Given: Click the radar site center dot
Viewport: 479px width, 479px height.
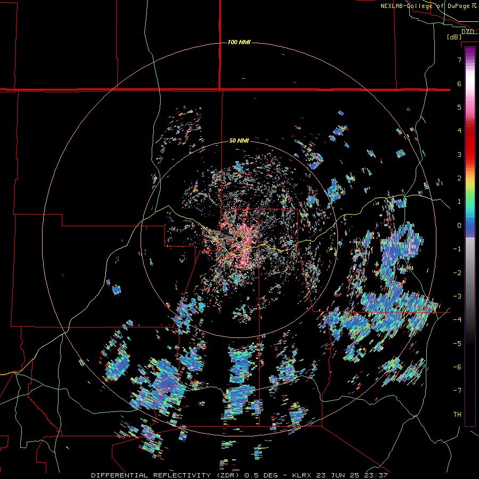Looking at the screenshot, I should (x=239, y=238).
